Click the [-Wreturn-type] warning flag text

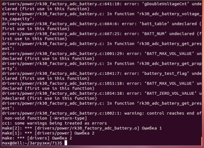pos(68,118)
